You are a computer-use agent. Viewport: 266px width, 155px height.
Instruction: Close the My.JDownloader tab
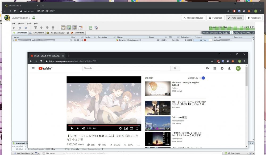[x=68, y=33]
